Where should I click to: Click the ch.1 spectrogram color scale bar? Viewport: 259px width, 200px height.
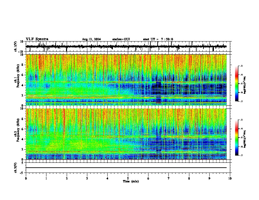[x=237, y=84]
